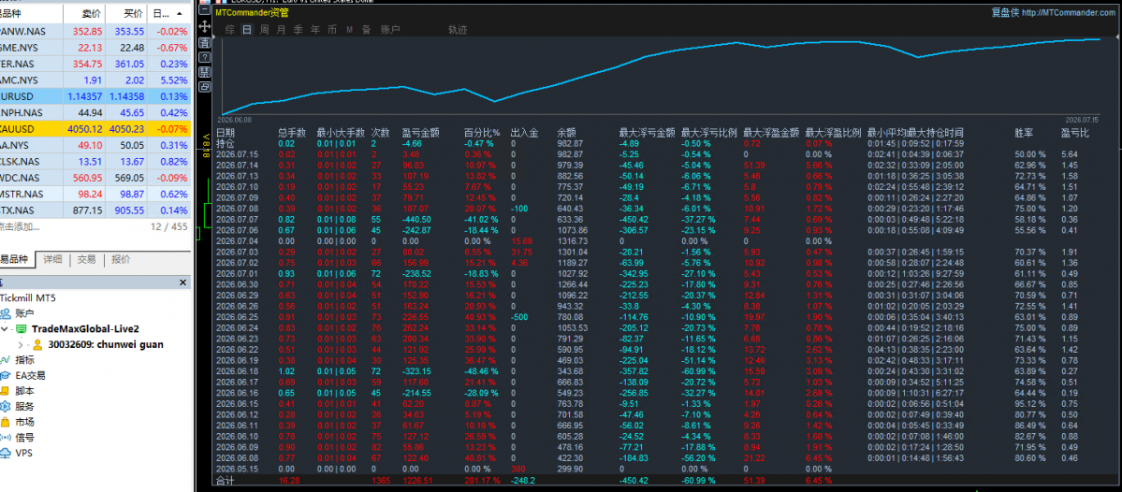1122x492 pixels.
Task: Click the move-panel crosshair arrows icon
Action: tap(204, 26)
